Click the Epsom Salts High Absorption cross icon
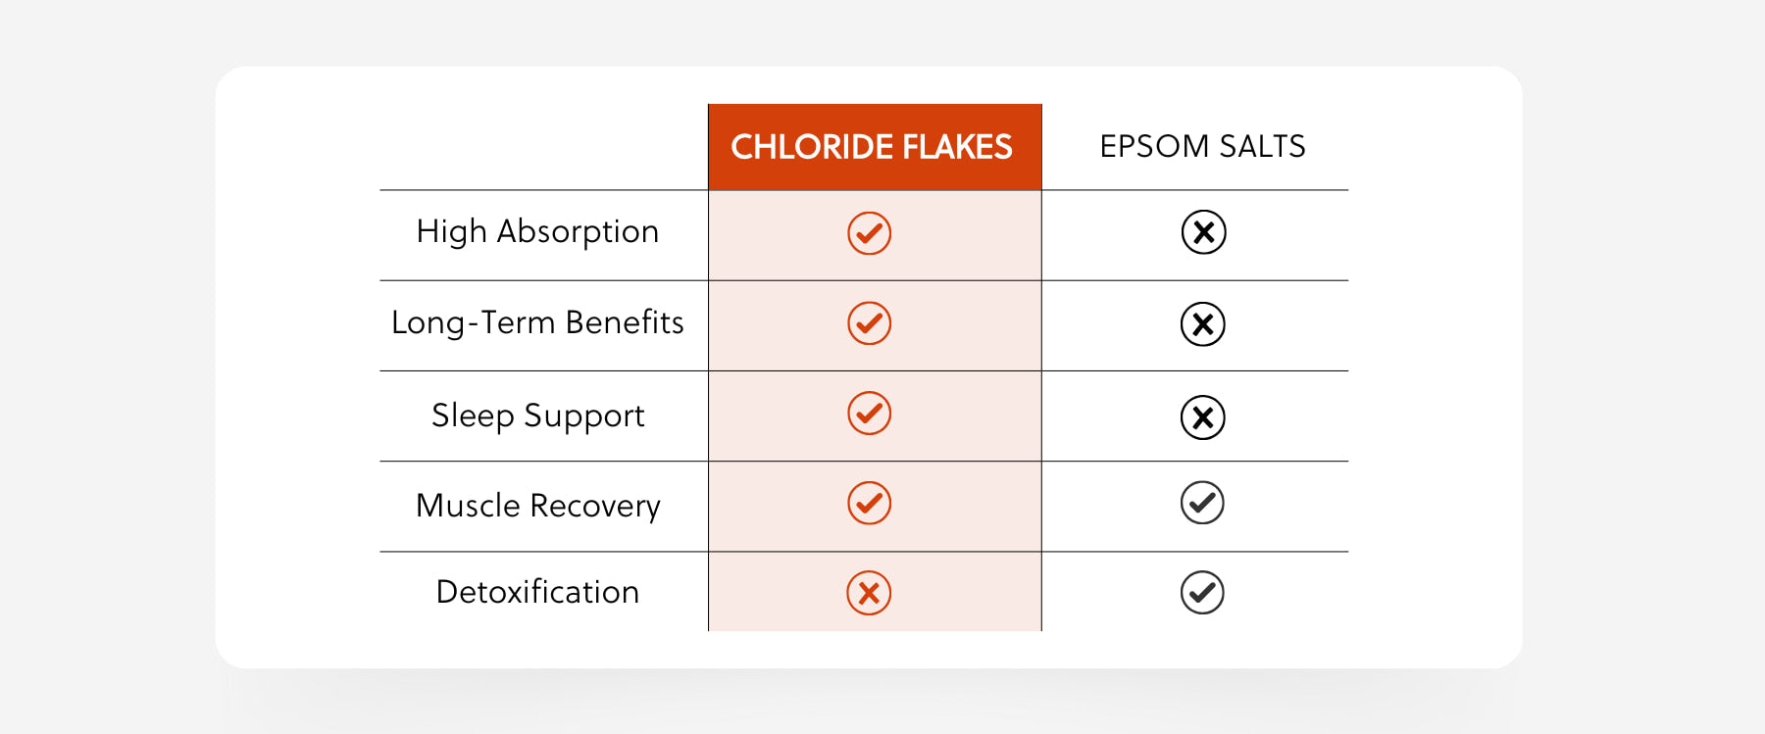Image resolution: width=1765 pixels, height=734 pixels. [1203, 232]
